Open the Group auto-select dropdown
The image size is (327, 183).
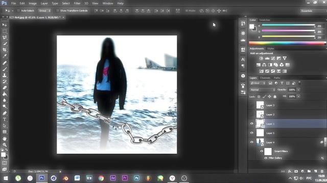[44, 11]
